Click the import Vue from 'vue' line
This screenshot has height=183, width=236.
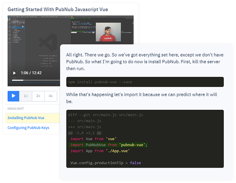click(x=93, y=139)
